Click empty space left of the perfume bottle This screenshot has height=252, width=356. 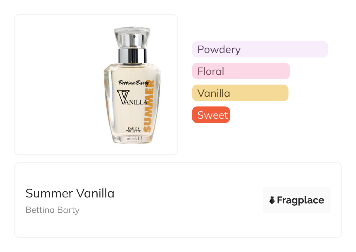58,85
